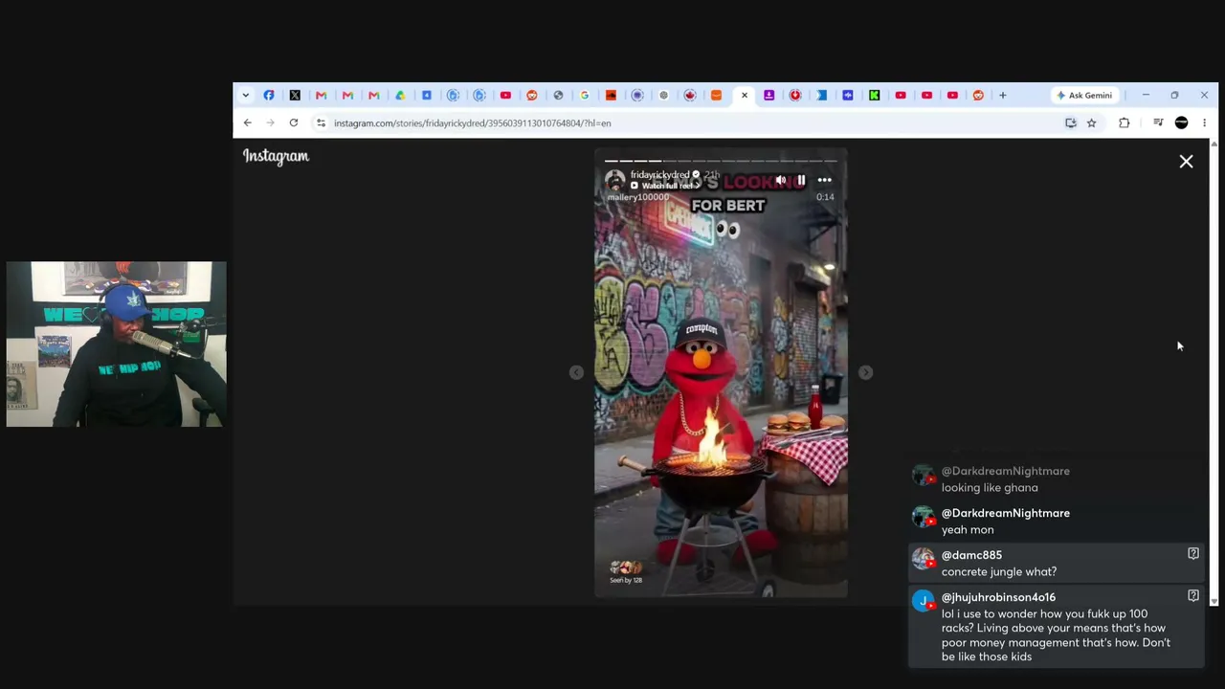The height and width of the screenshot is (689, 1225).
Task: Focus the address bar with the instagram.com URL
Action: pos(689,122)
